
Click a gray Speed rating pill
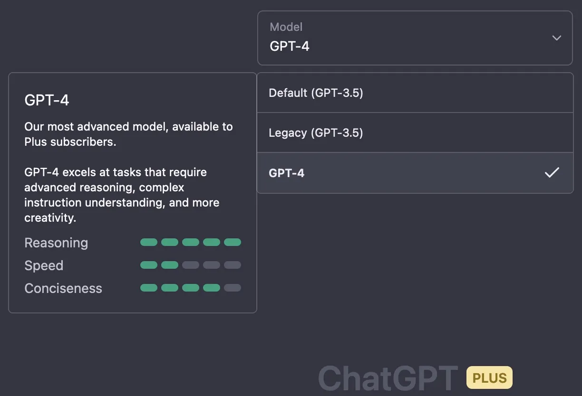pos(212,265)
